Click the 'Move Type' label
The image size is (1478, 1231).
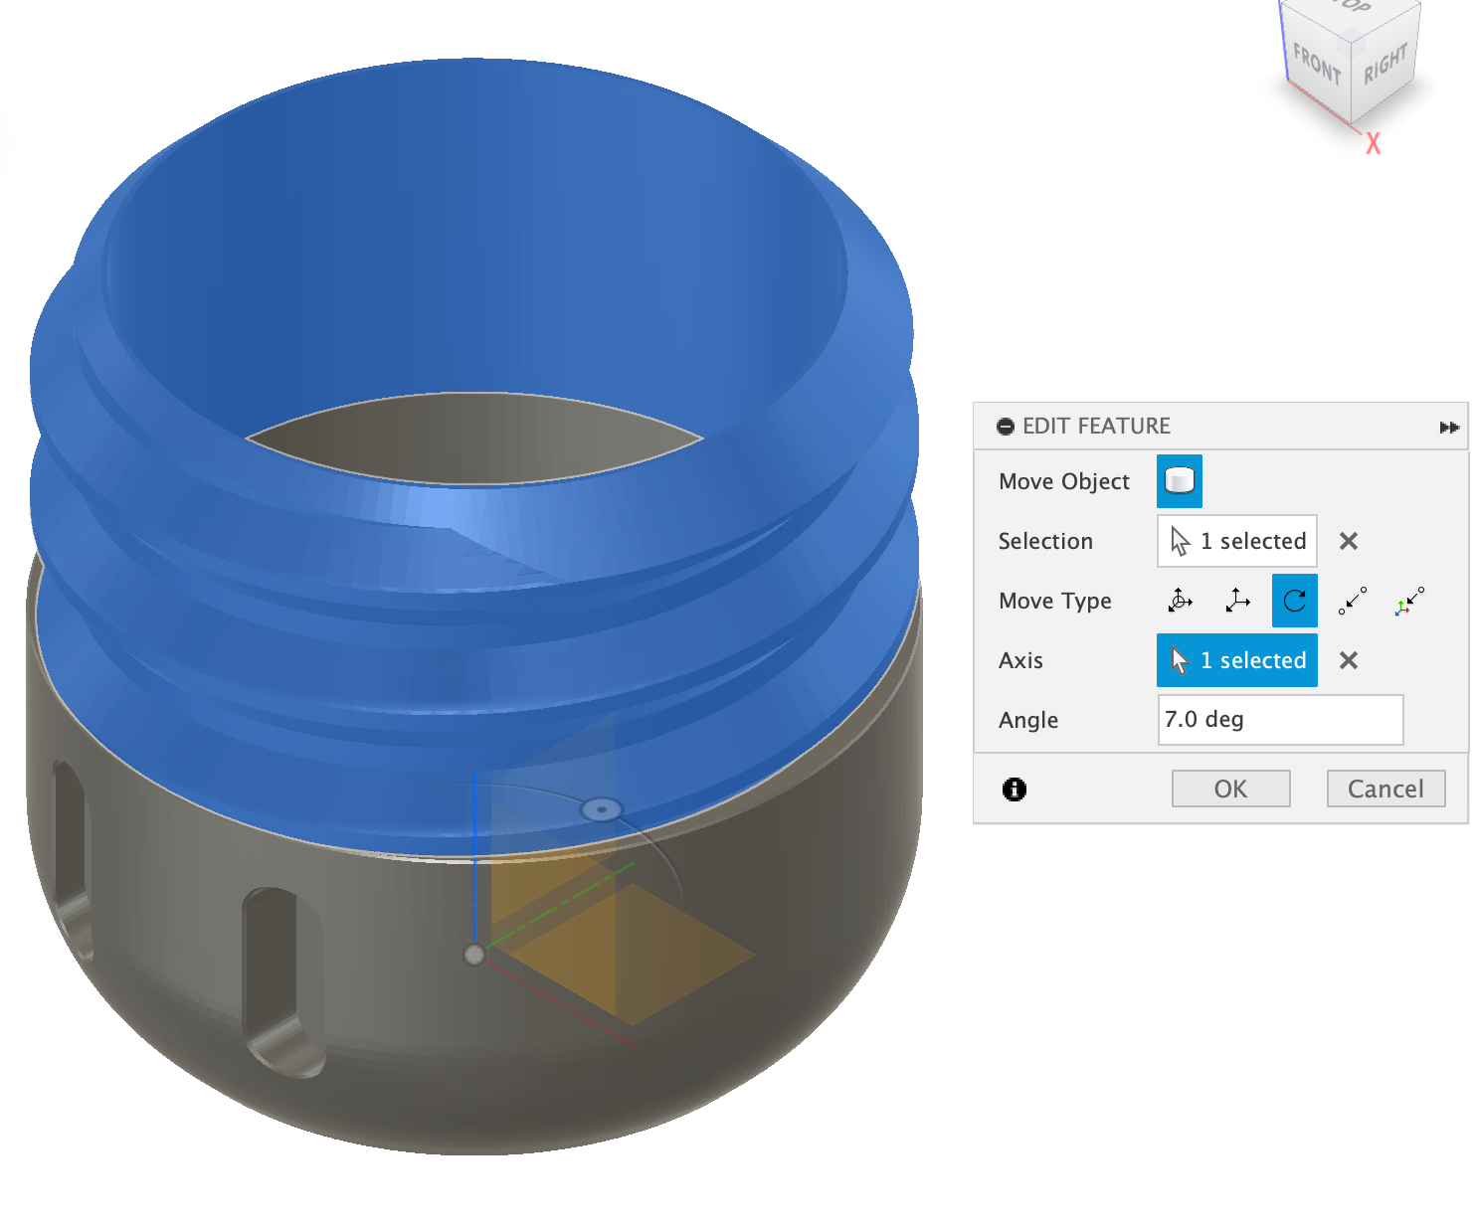tap(1055, 601)
